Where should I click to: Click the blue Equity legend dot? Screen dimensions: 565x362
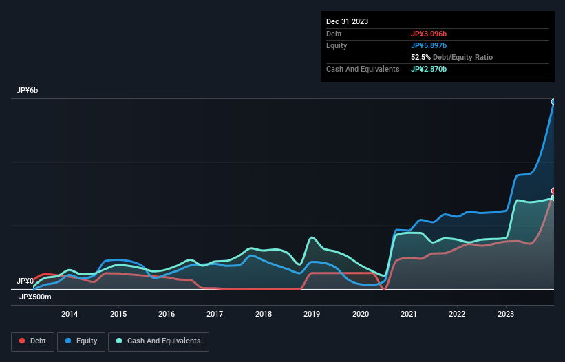click(x=68, y=341)
